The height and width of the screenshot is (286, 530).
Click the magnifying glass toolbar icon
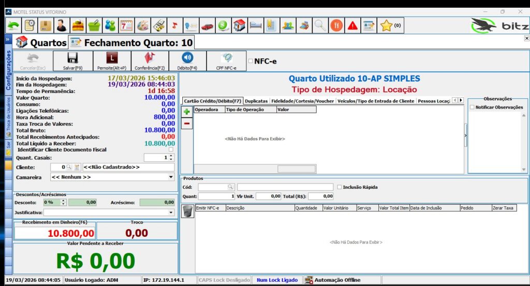[320, 25]
